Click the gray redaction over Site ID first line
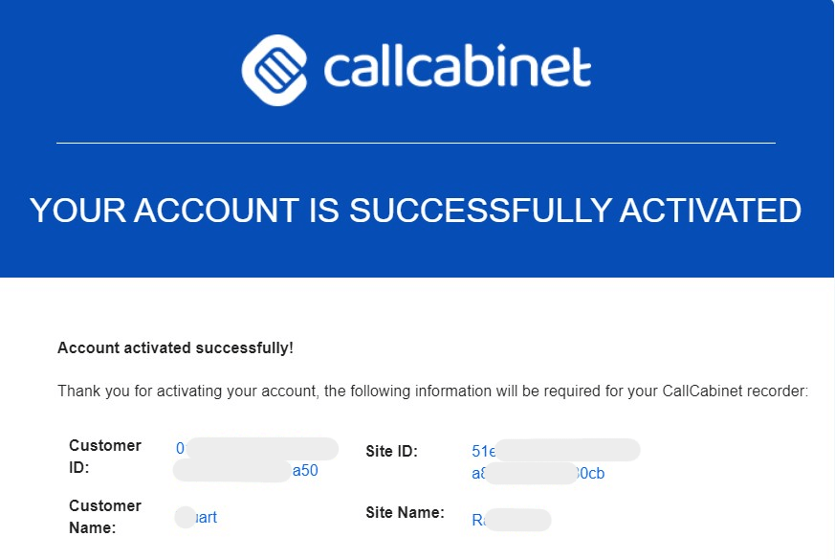 pos(566,450)
